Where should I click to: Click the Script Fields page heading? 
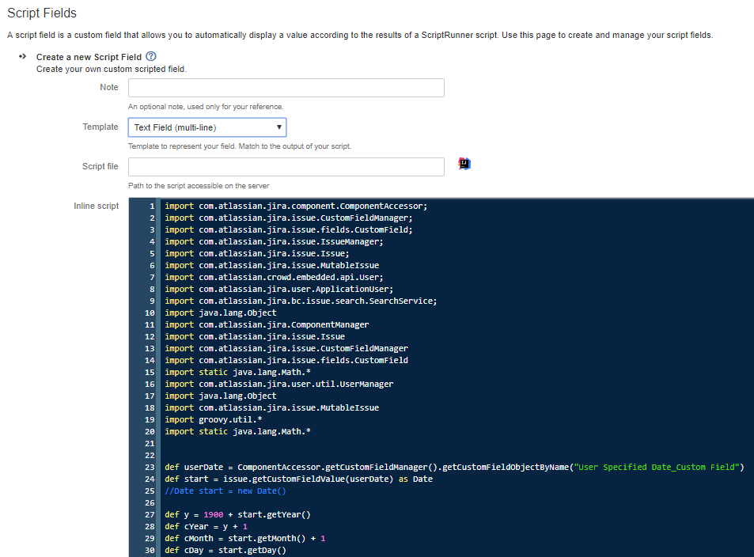[x=42, y=13]
